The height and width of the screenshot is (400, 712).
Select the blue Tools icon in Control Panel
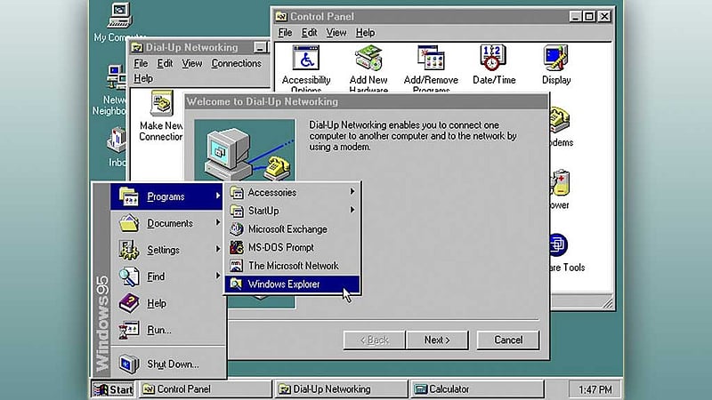click(558, 245)
